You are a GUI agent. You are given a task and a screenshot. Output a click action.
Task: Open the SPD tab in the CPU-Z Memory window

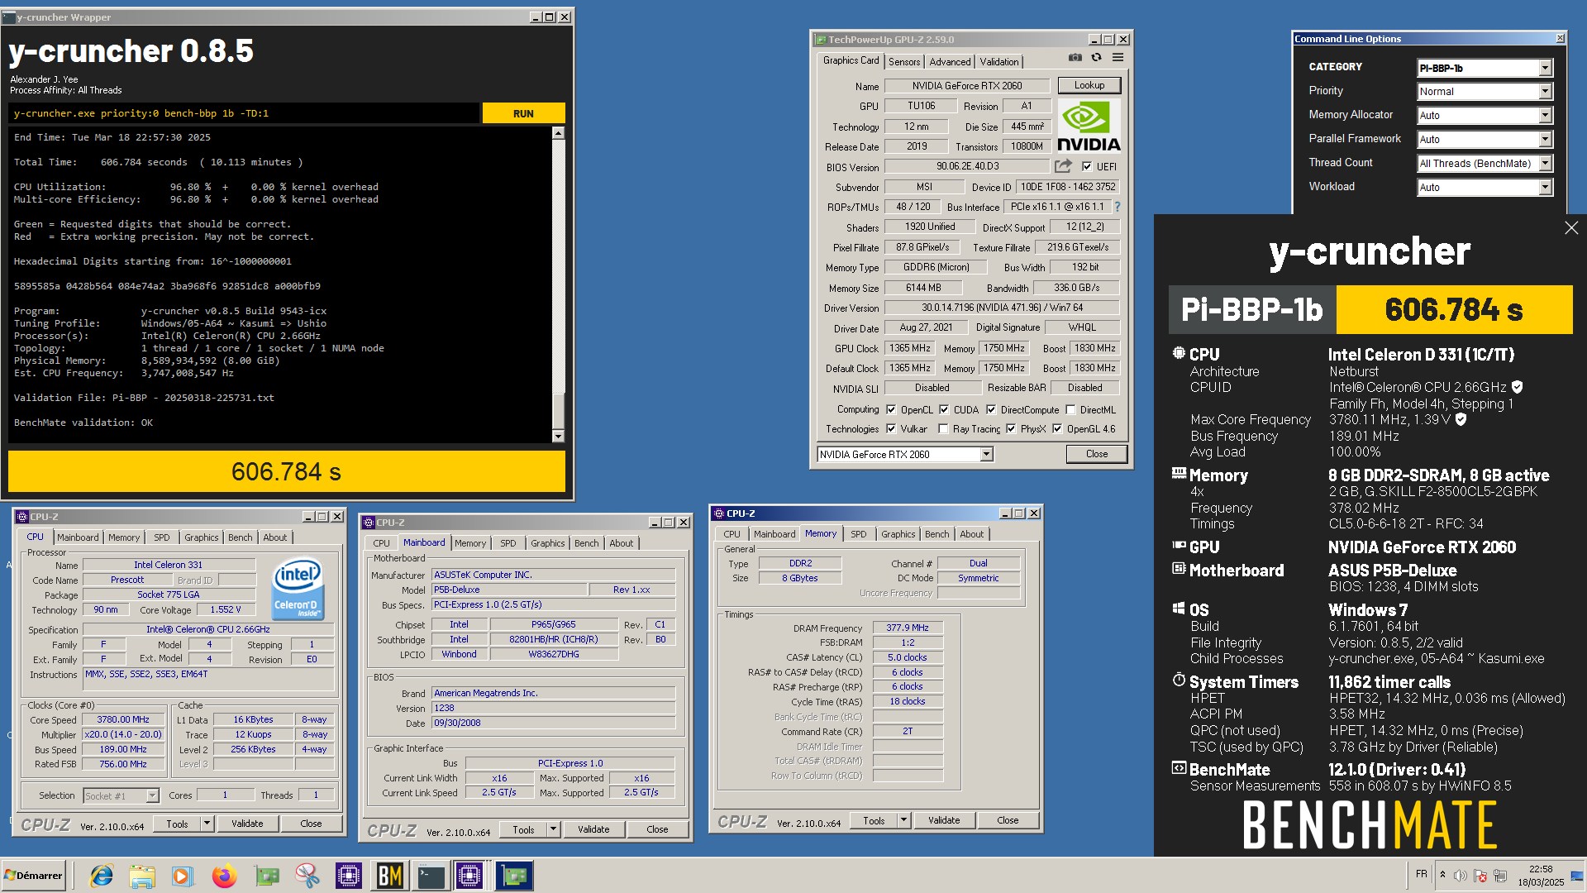859,534
